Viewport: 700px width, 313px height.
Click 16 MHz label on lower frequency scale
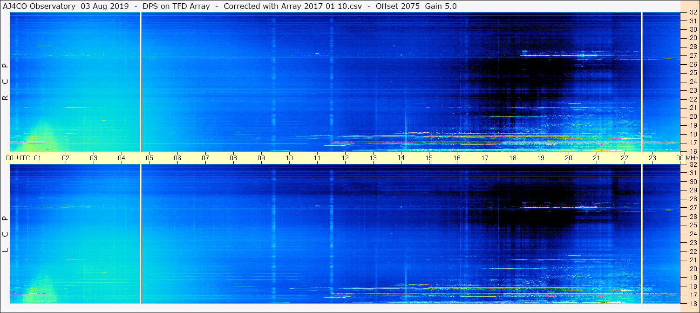(x=693, y=303)
